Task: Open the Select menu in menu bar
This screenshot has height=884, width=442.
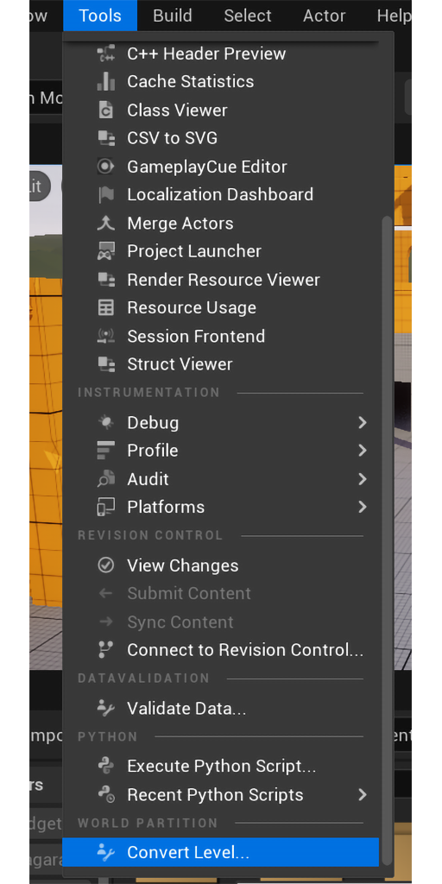Action: [248, 16]
